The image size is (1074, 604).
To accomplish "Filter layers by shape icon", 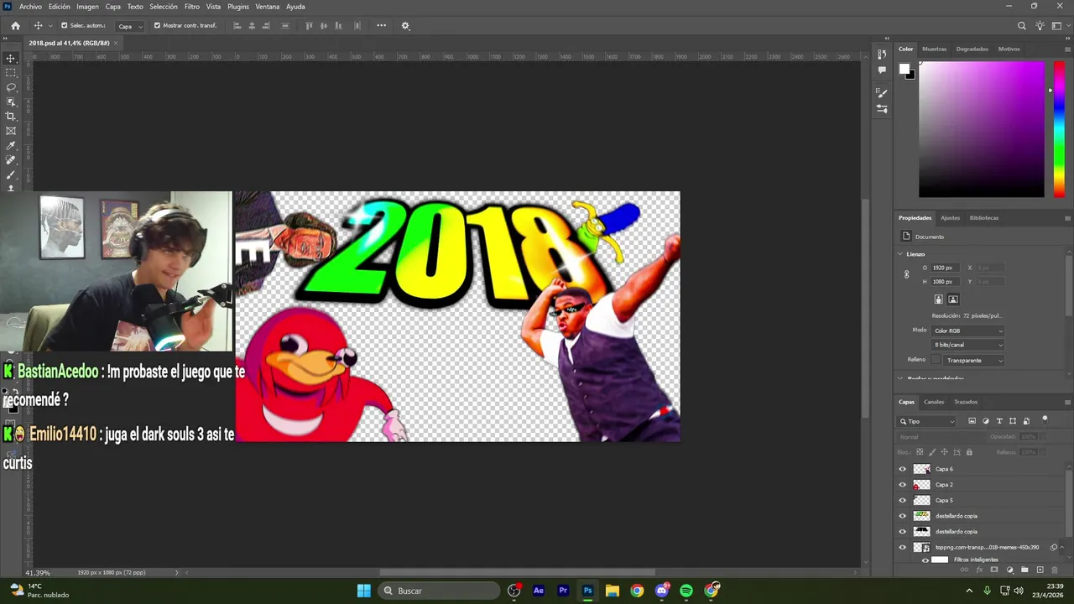I will (x=1013, y=421).
